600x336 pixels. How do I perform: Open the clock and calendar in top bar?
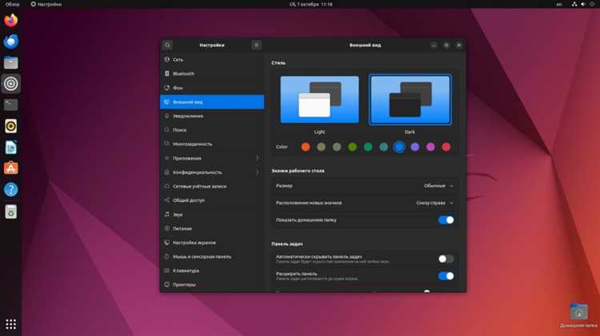tap(310, 4)
